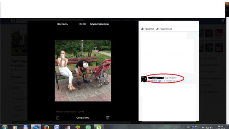Open the network icon in system tray

[x=207, y=128]
